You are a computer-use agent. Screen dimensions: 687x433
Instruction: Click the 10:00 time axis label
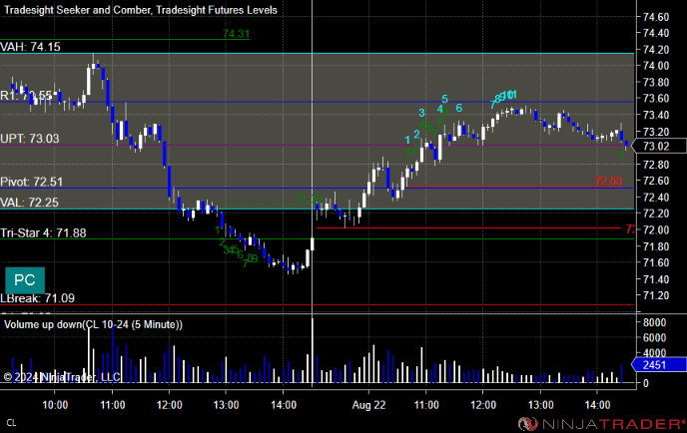pos(55,405)
